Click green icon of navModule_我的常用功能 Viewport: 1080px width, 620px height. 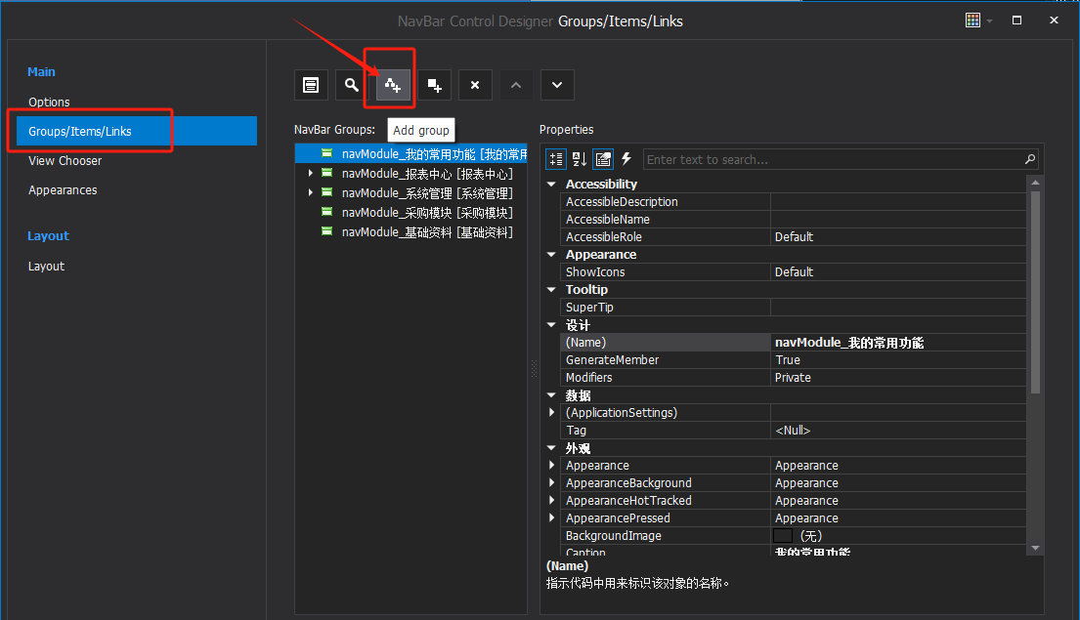click(x=327, y=152)
